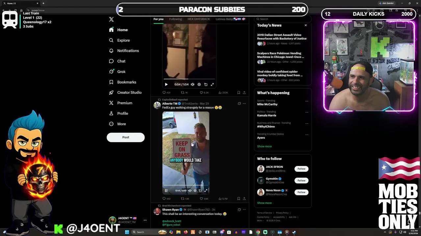Open Premium from the sidebar
Screen dimensions: 421x236
[120, 103]
